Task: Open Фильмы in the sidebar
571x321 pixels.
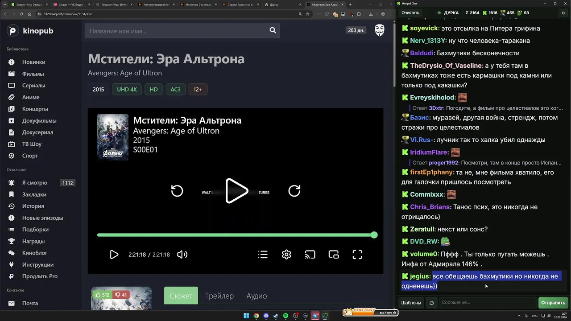Action: 33,74
